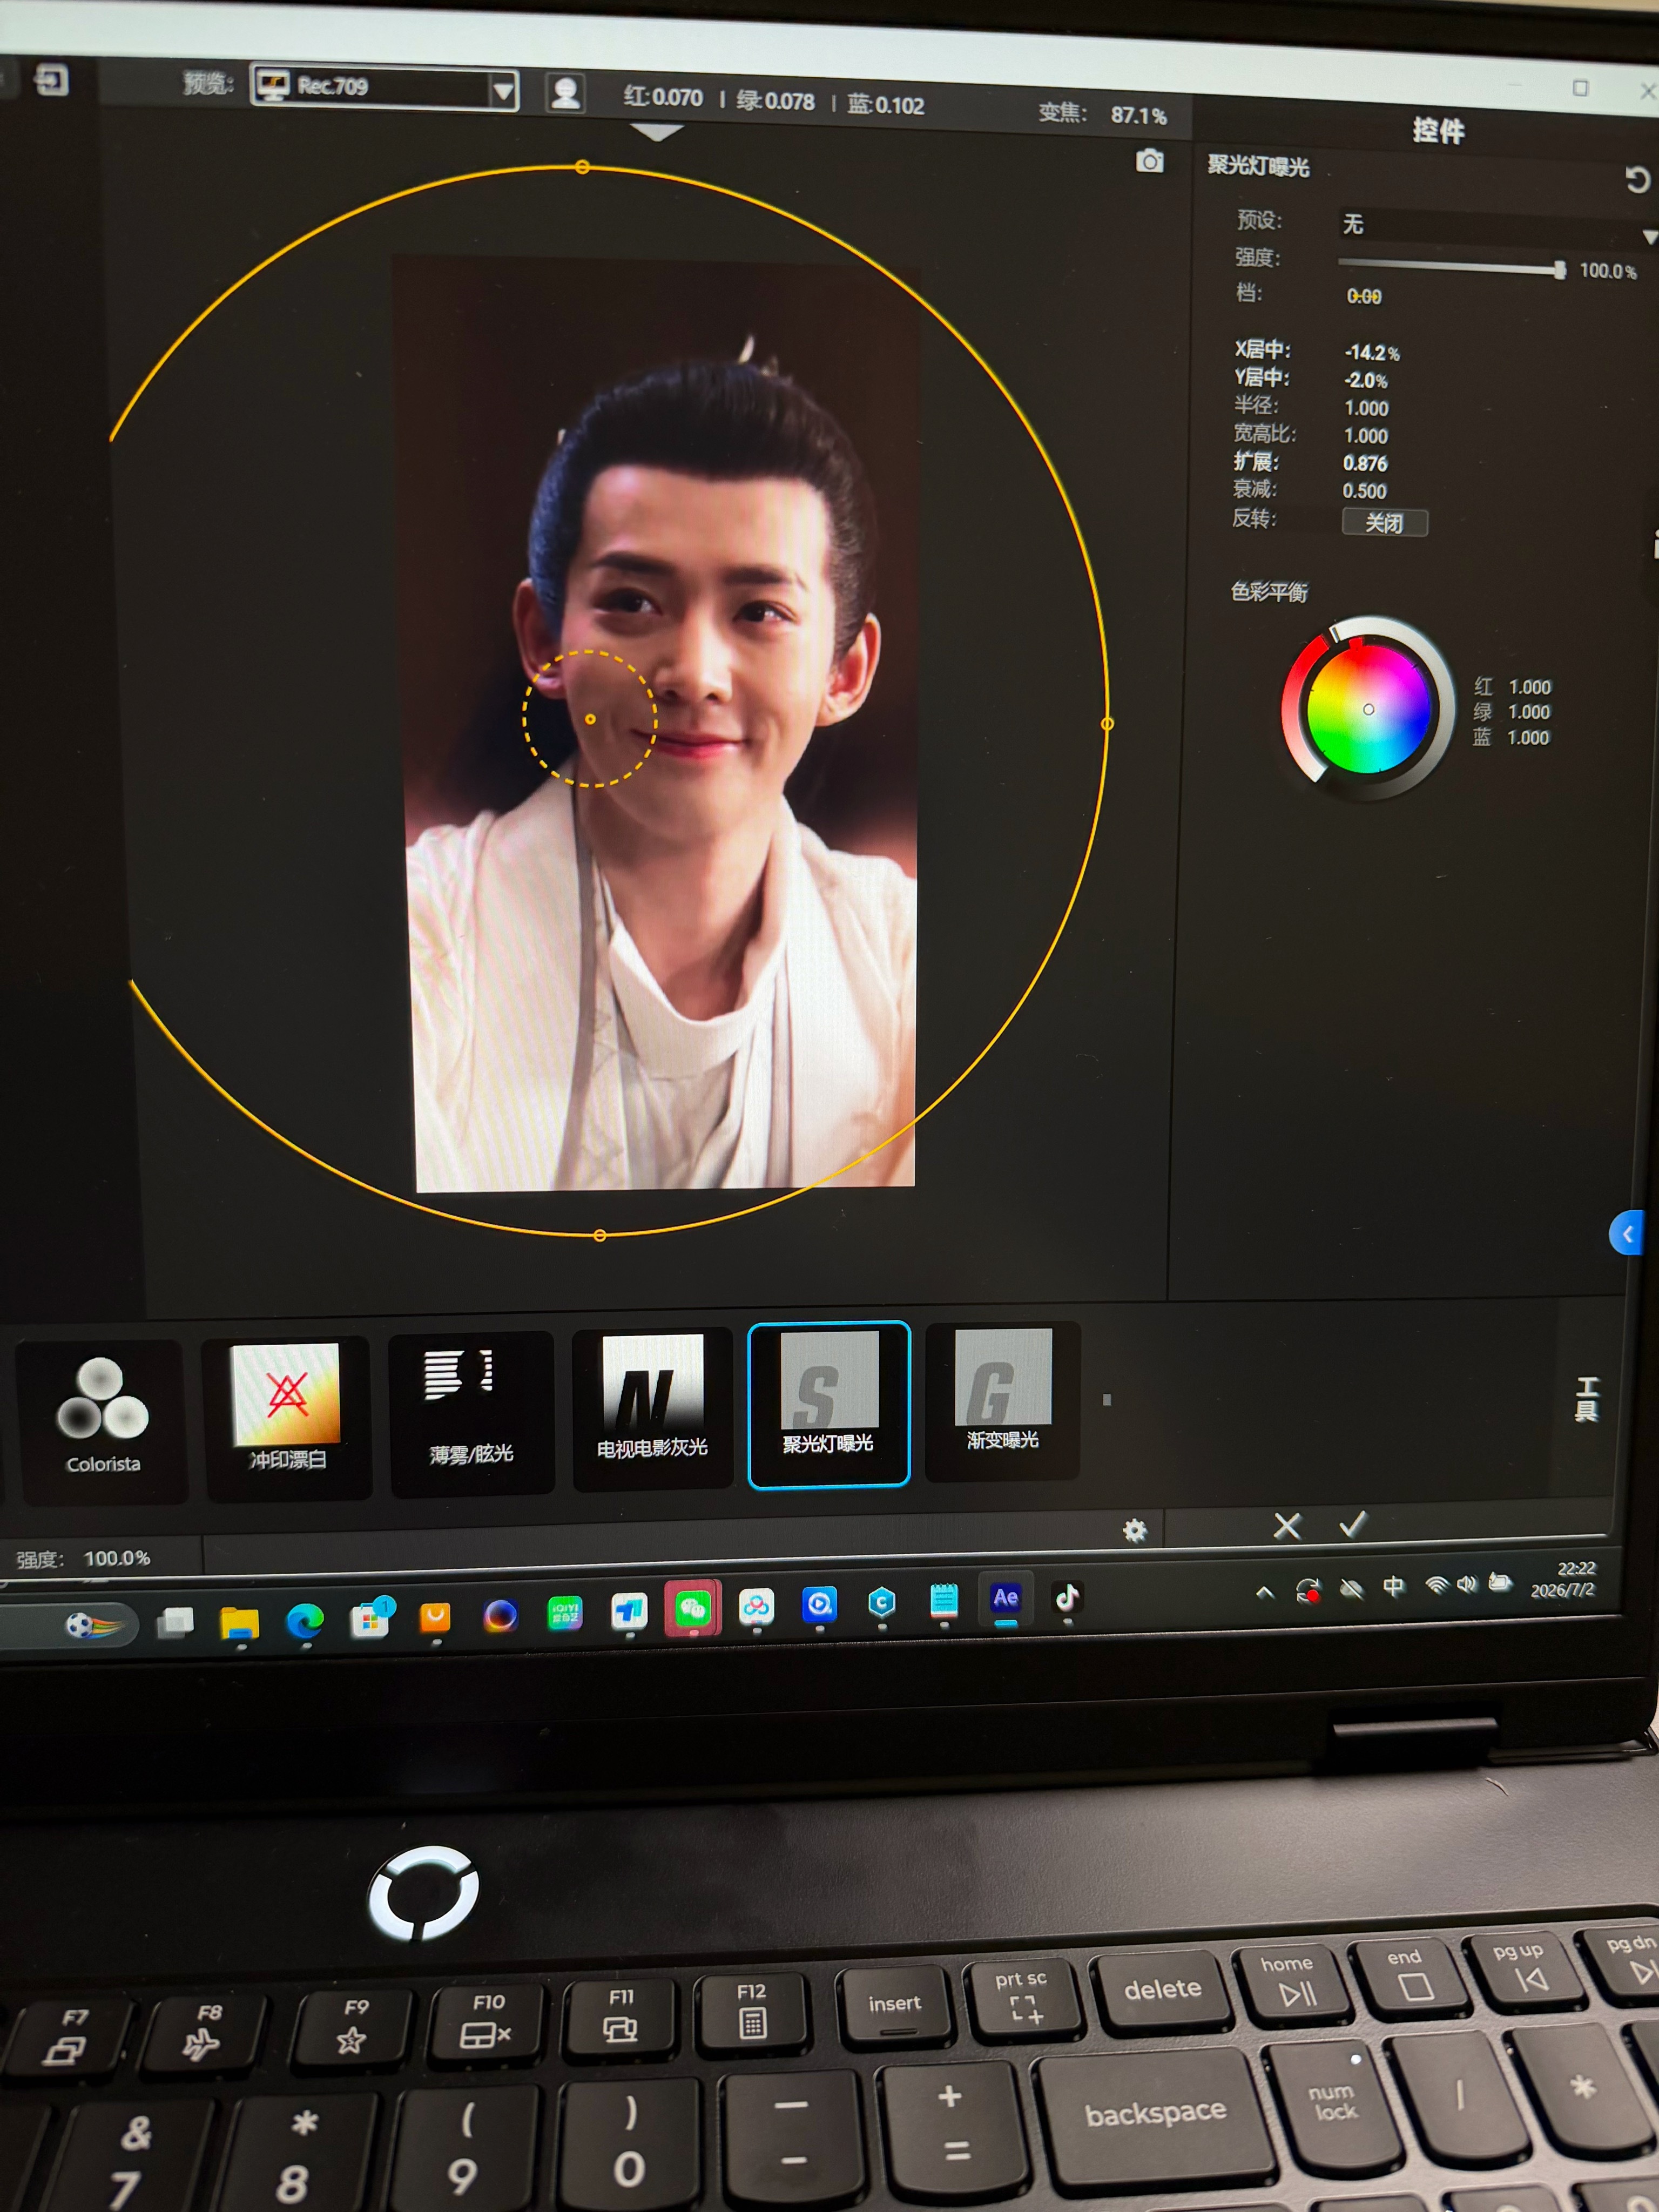Collapse the preview's downward triangle marker
Screen dimensions: 1659x2212
[657, 132]
